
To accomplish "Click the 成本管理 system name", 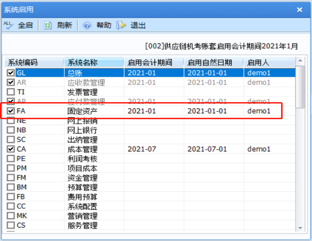I will click(83, 149).
